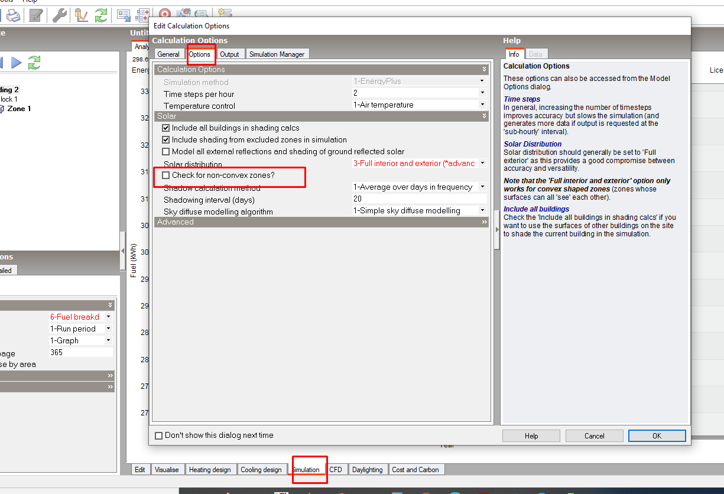Click the Help button in the dialog
This screenshot has height=494, width=724.
pos(531,435)
